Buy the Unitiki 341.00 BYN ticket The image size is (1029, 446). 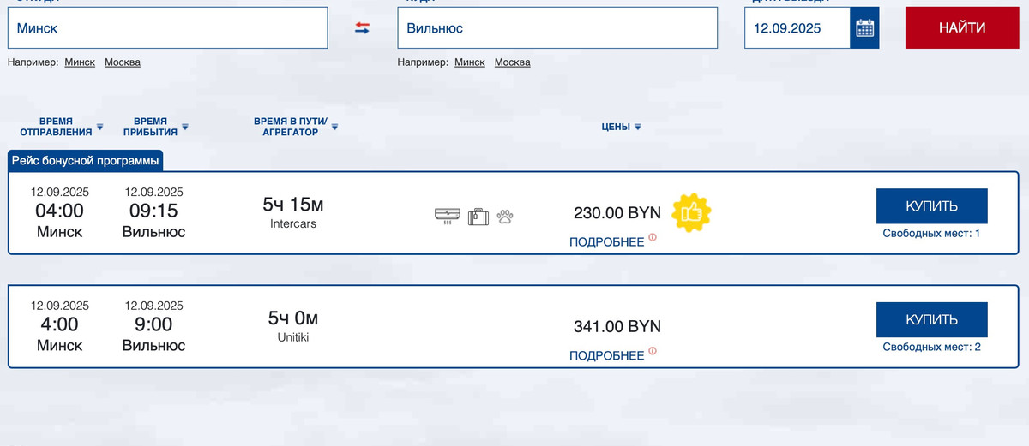(x=931, y=319)
